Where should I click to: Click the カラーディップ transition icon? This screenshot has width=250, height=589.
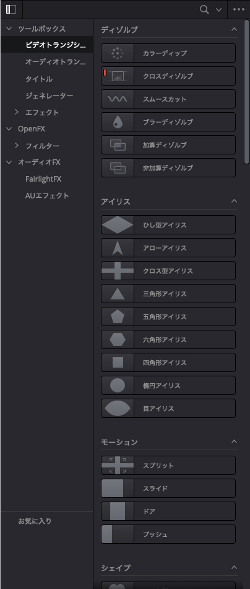tap(118, 53)
